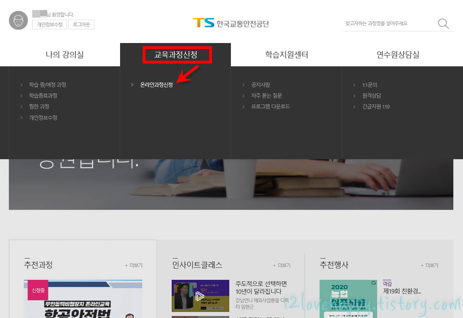Viewport: 463px width, 318px height.
Task: Open article 주도적으로 선택하면 10년이 달라집니다
Action: pos(261,287)
